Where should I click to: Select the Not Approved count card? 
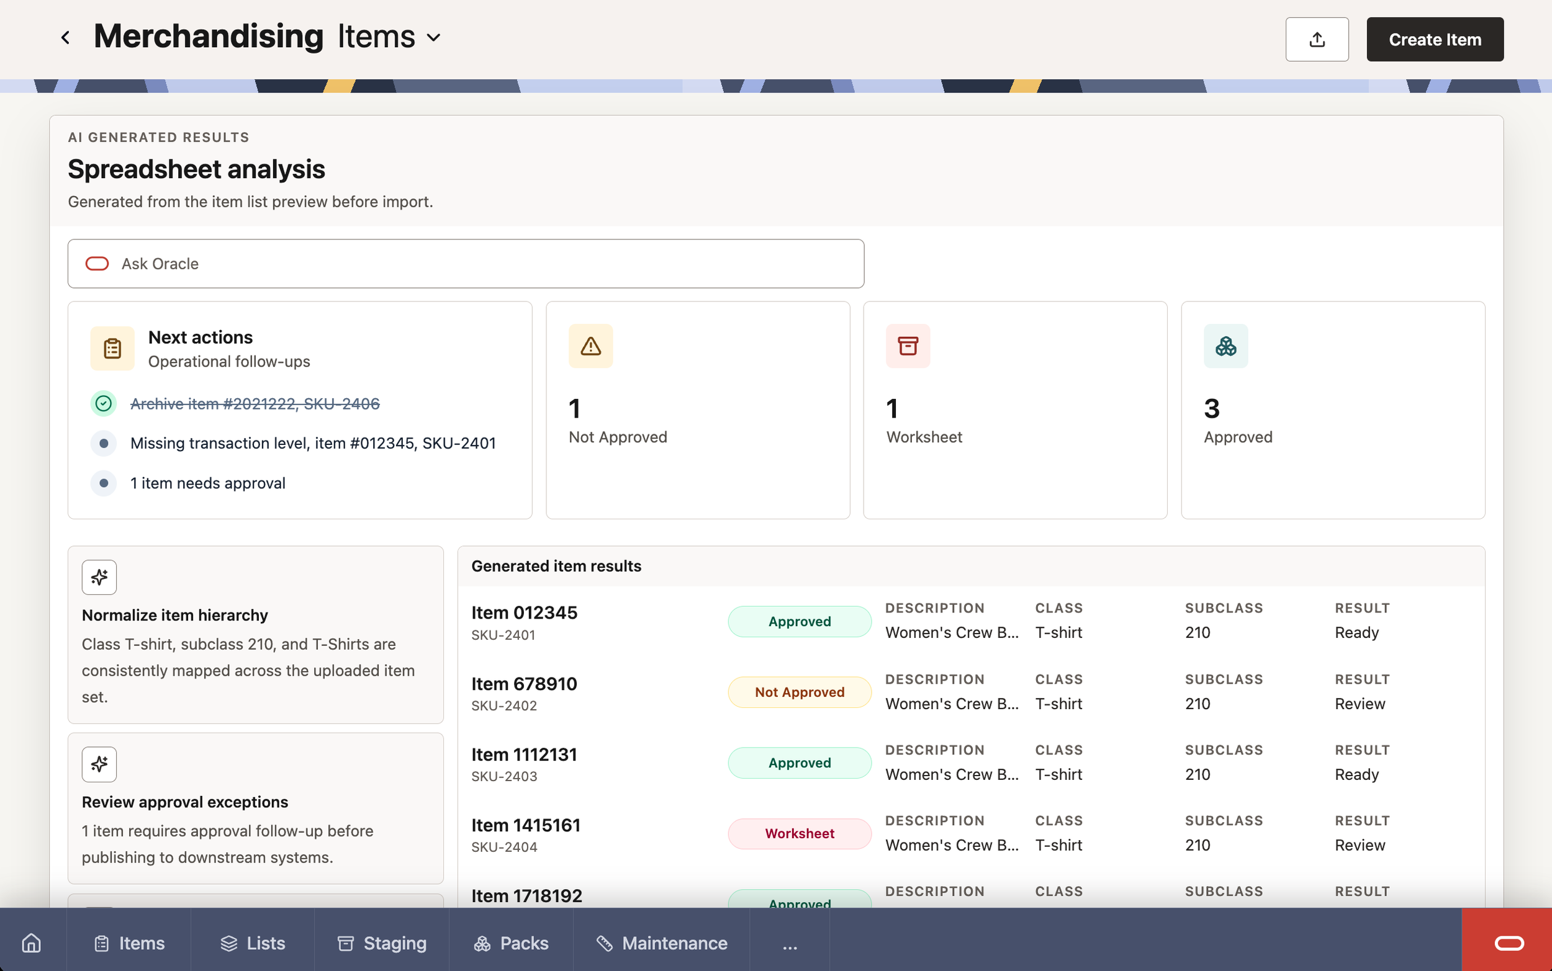(698, 409)
